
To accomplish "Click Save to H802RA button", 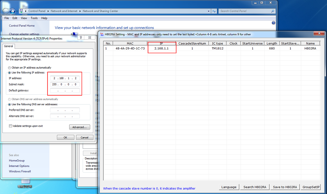I will 285,187.
